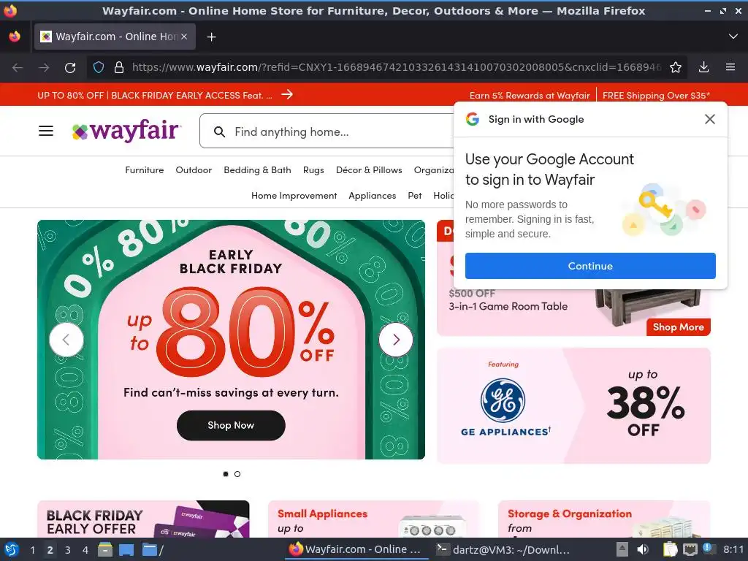
Task: Open taskbar folder icon beside the slash
Action: pyautogui.click(x=150, y=549)
